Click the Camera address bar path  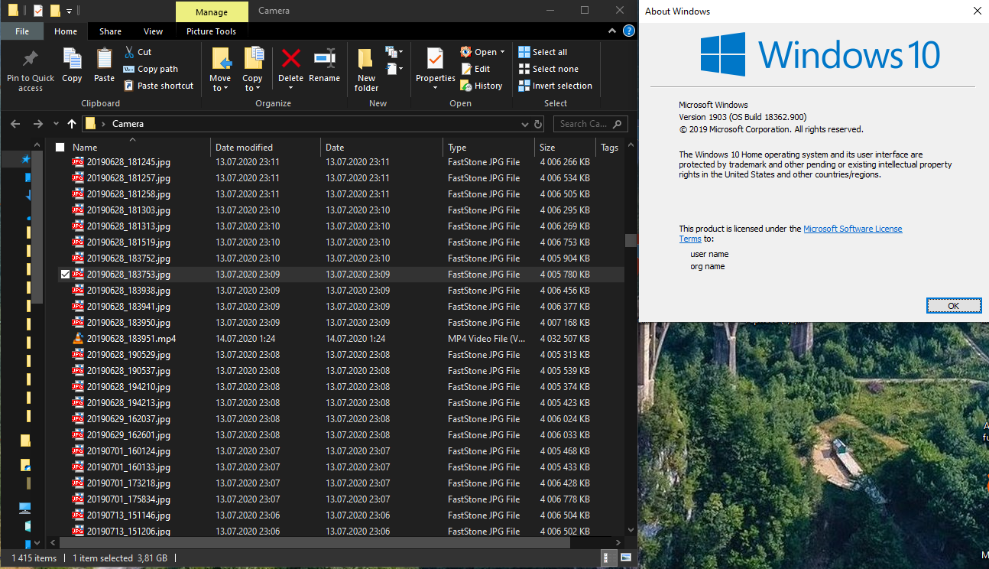point(128,124)
